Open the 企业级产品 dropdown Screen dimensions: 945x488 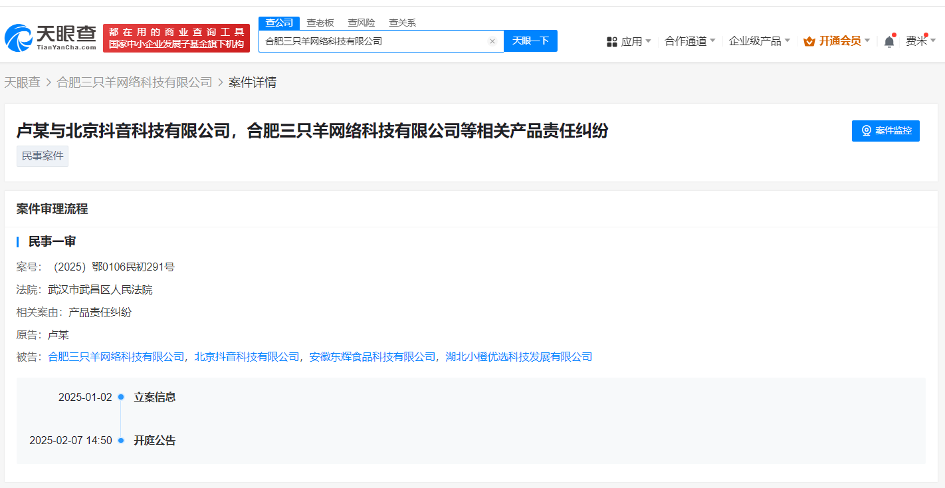click(760, 41)
